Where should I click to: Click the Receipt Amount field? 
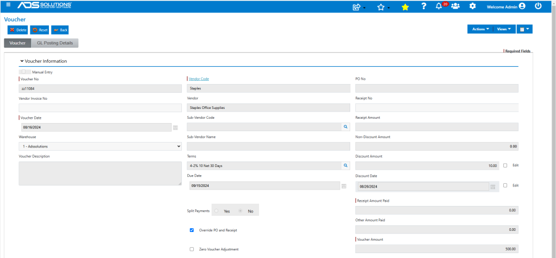[437, 127]
